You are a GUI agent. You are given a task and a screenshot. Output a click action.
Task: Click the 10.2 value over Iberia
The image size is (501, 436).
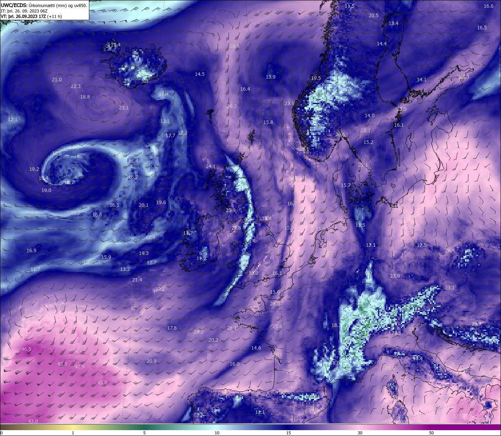click(216, 411)
